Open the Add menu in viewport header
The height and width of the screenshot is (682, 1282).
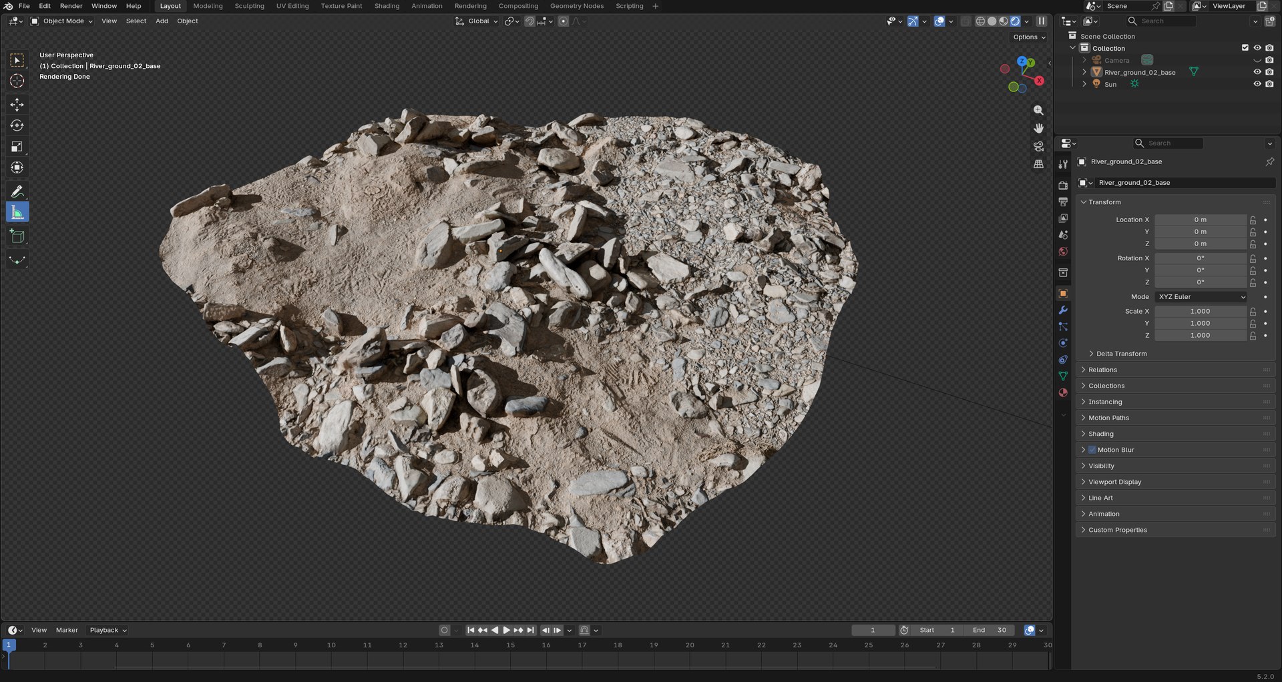point(162,21)
